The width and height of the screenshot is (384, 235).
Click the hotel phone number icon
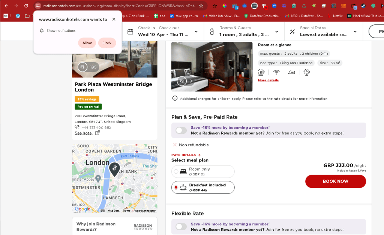(77, 127)
